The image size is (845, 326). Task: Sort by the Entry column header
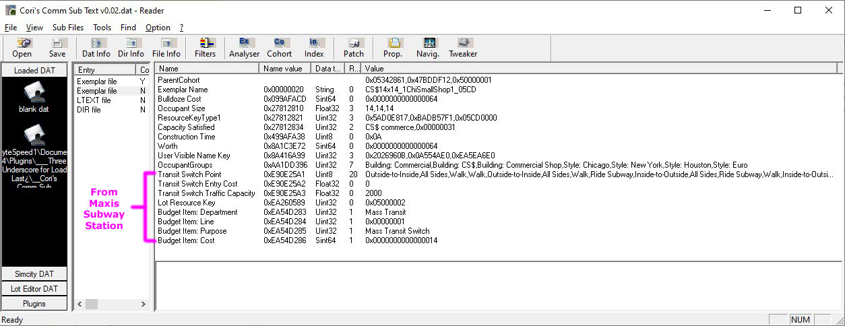click(x=105, y=69)
